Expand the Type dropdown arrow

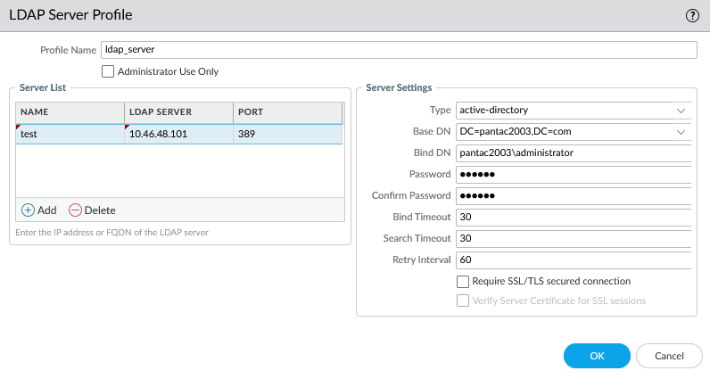681,111
